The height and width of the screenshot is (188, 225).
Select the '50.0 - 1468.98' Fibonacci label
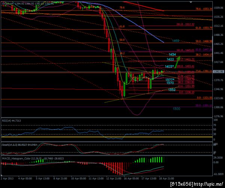[x=204, y=41]
